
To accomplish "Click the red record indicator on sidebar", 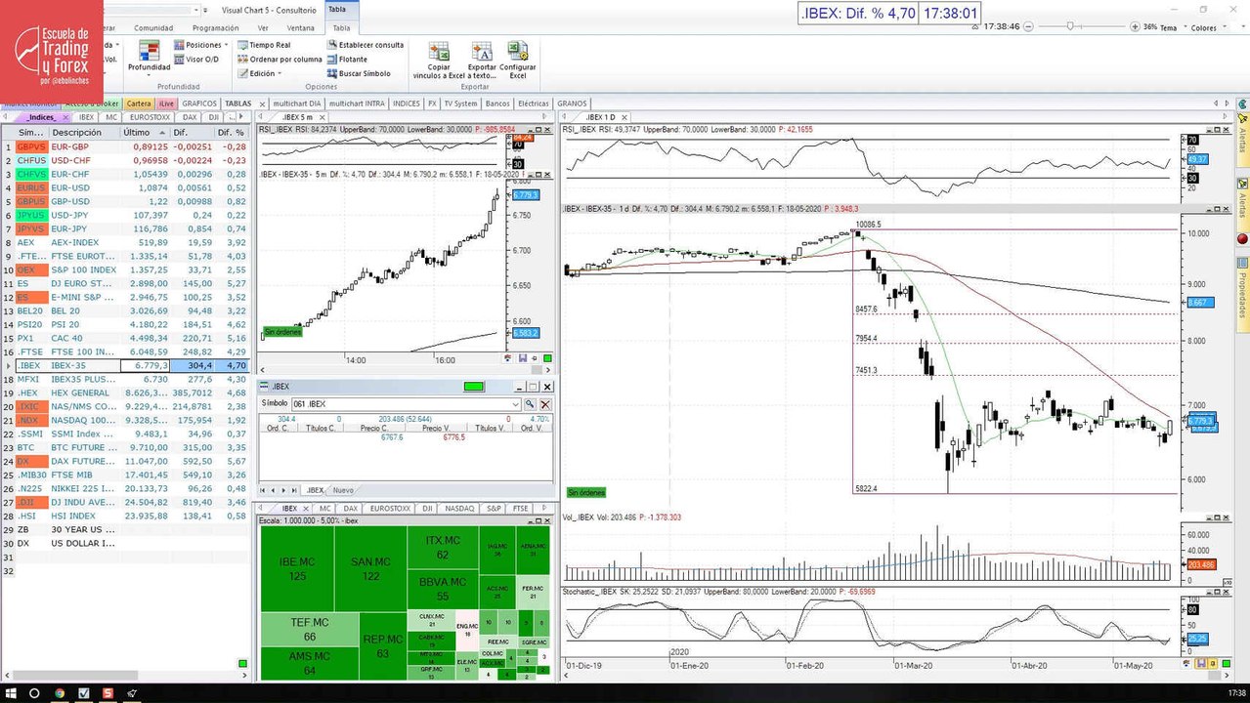I will 1242,238.
